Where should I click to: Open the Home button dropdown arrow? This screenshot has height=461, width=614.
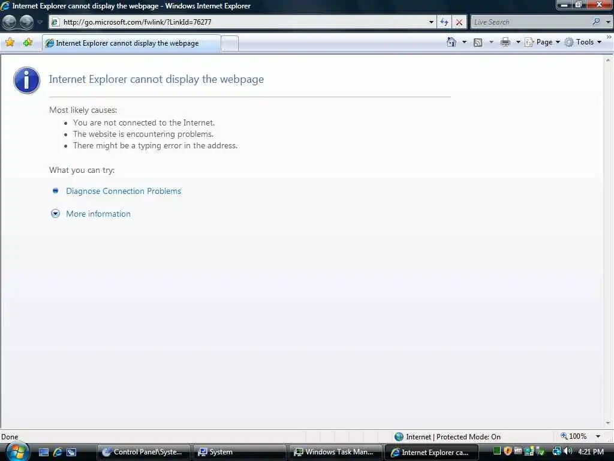(465, 42)
